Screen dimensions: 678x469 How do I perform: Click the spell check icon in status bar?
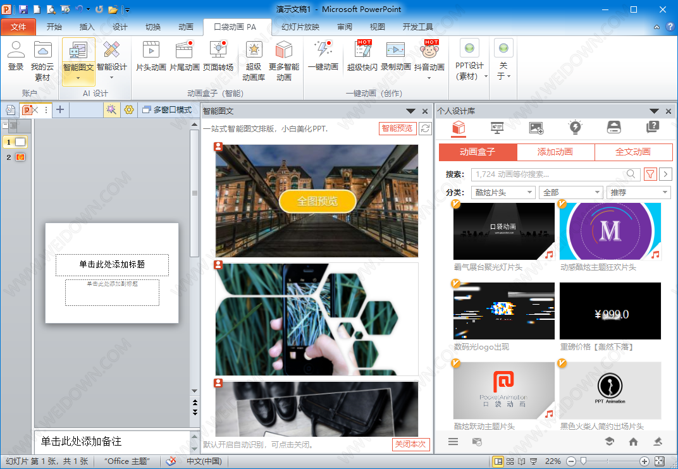(x=171, y=461)
